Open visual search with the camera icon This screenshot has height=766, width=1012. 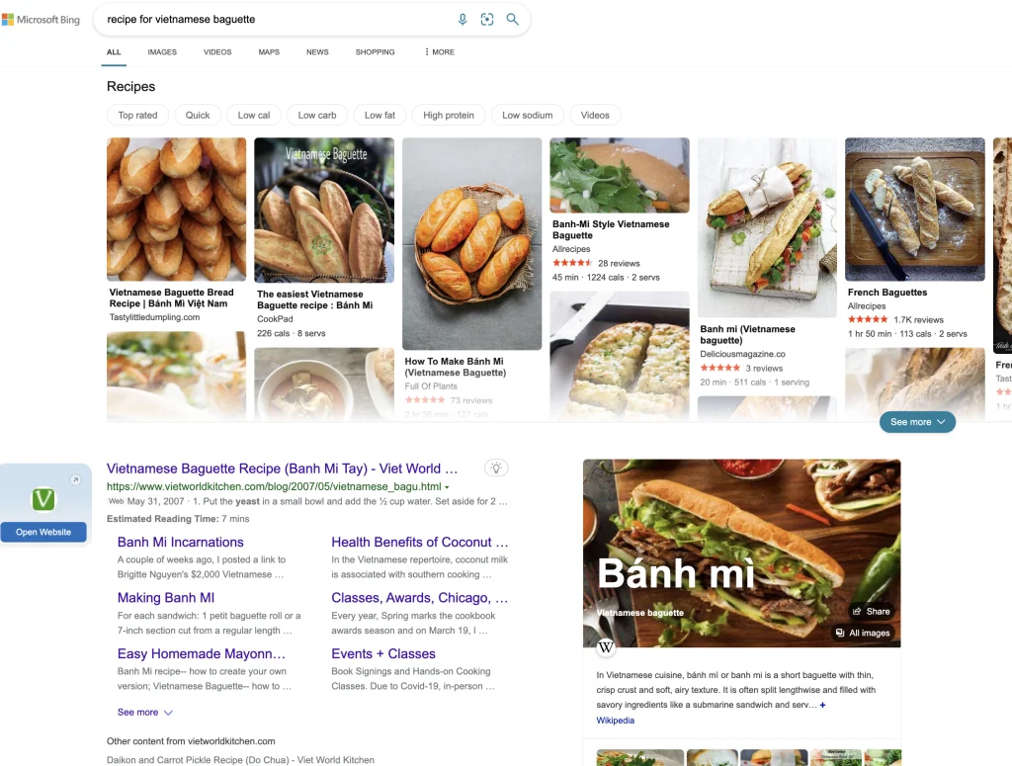(487, 19)
